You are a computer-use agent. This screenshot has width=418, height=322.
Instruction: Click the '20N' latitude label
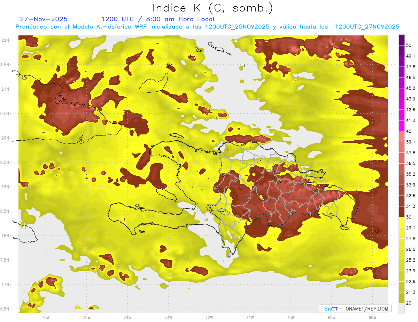tap(6, 138)
